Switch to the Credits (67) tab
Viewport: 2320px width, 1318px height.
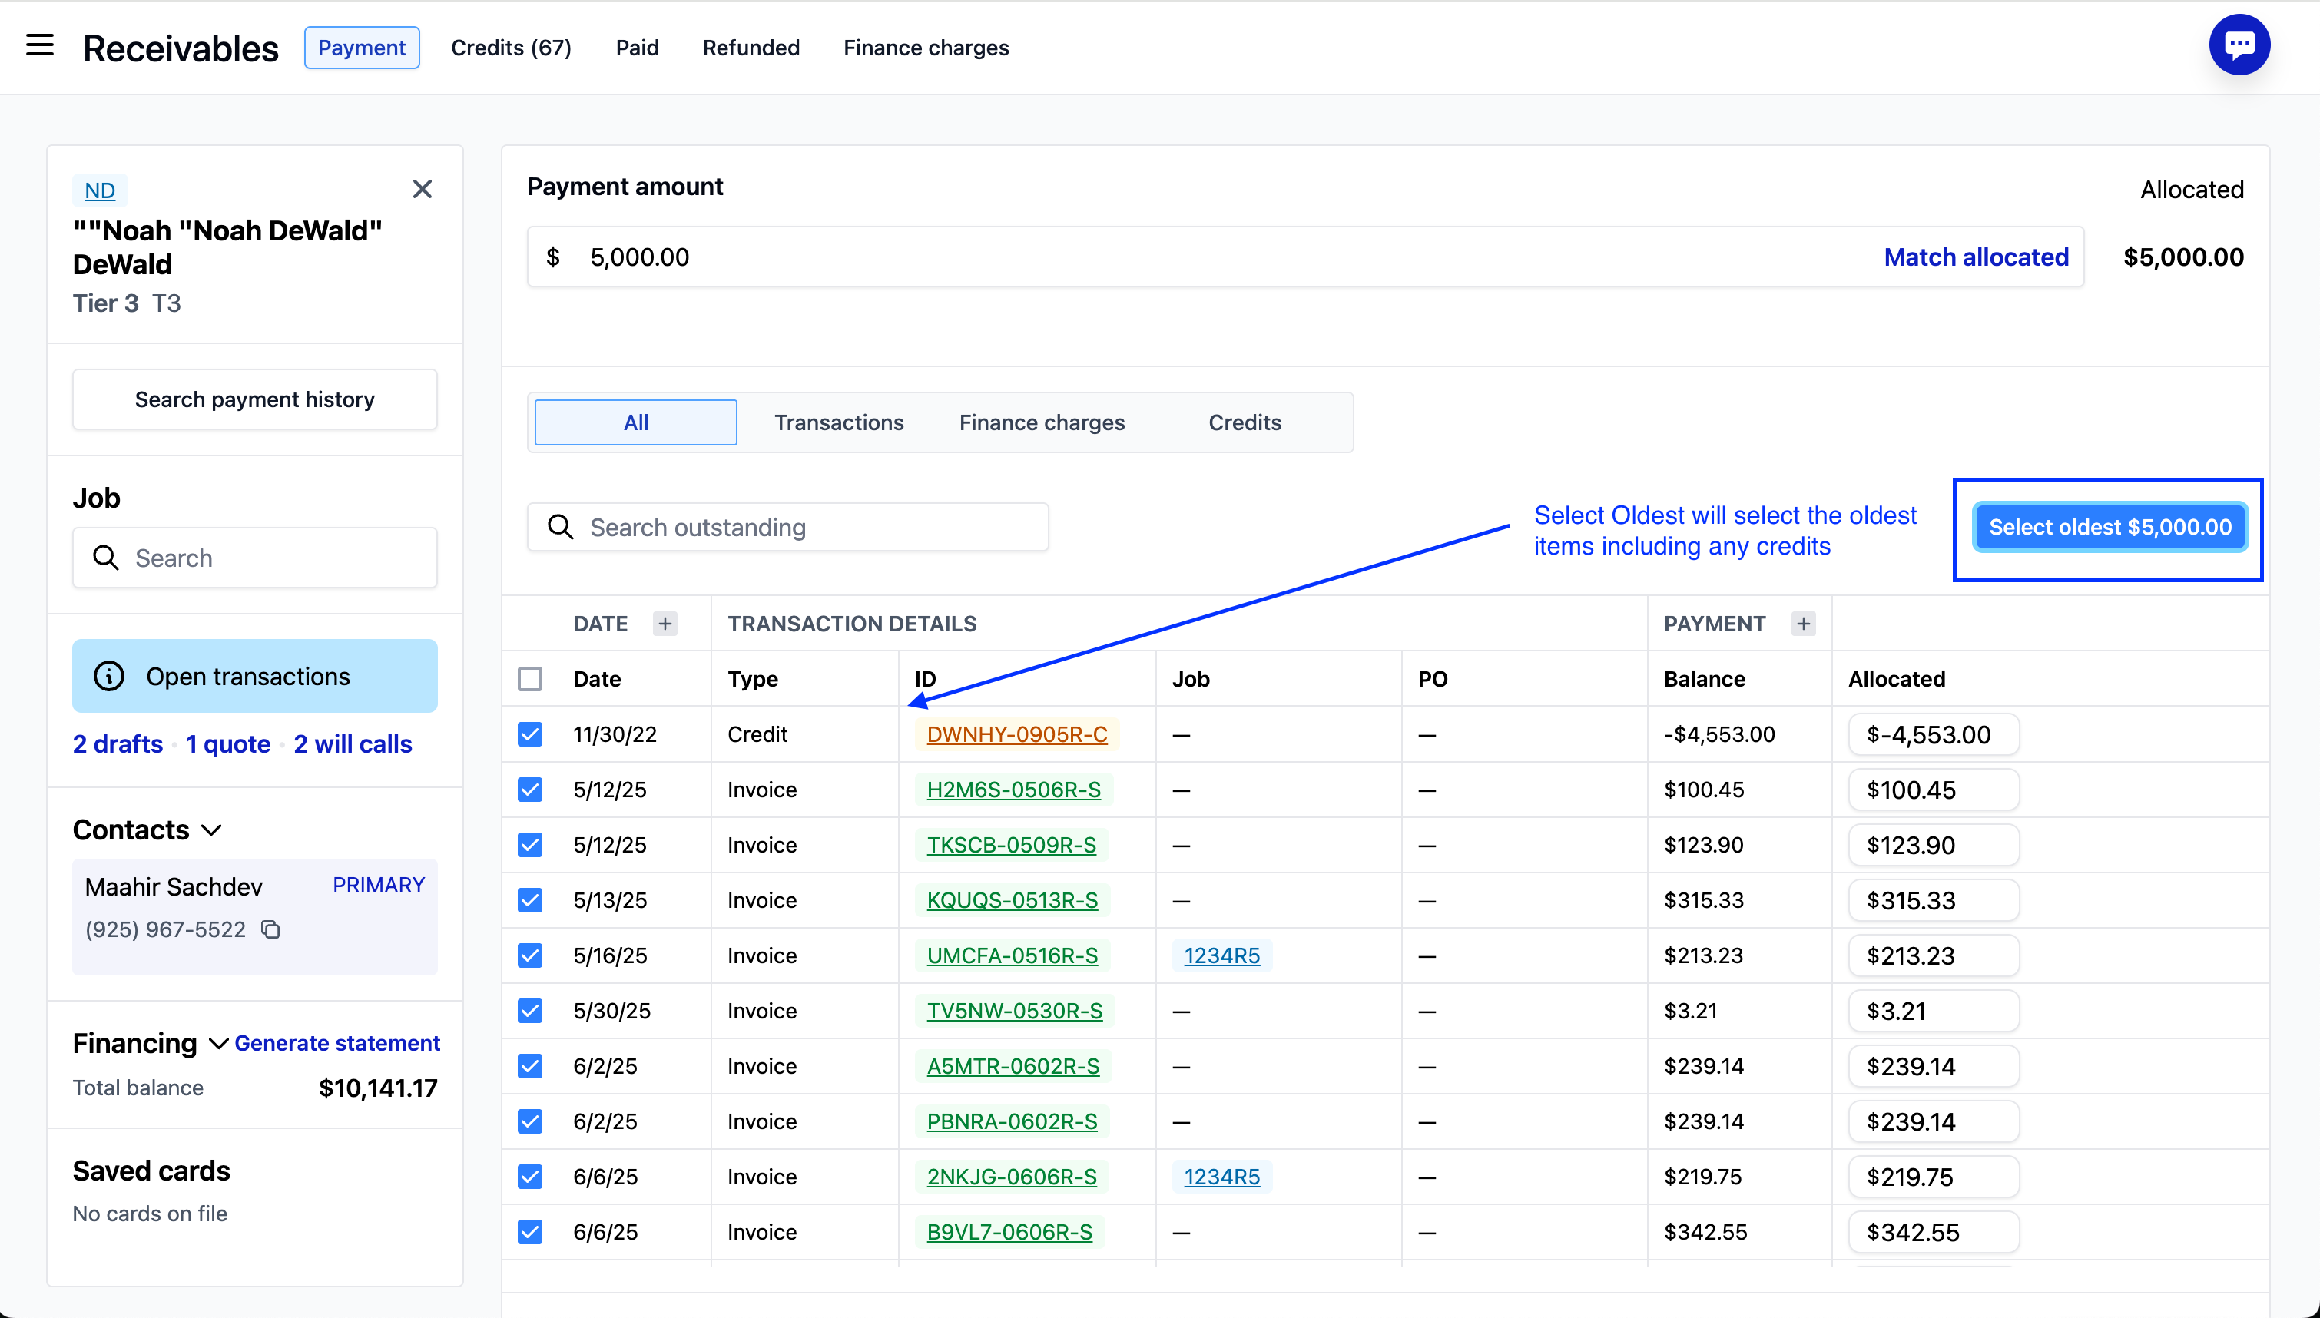click(511, 48)
